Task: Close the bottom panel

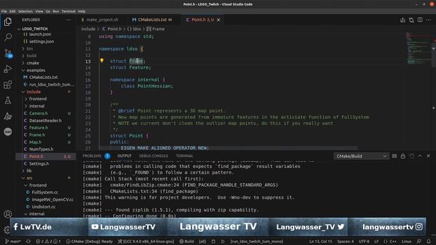Action: pyautogui.click(x=429, y=156)
